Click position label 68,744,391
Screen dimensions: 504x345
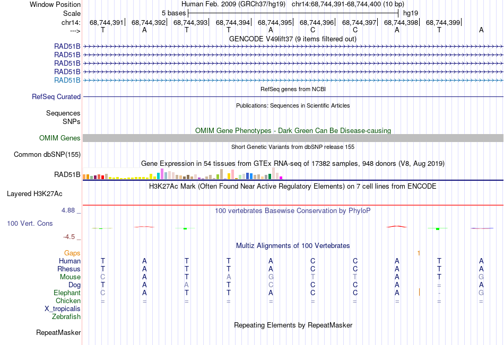tap(107, 22)
